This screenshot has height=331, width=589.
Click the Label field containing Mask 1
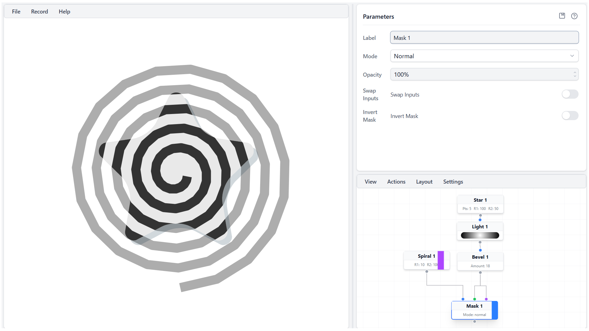484,38
